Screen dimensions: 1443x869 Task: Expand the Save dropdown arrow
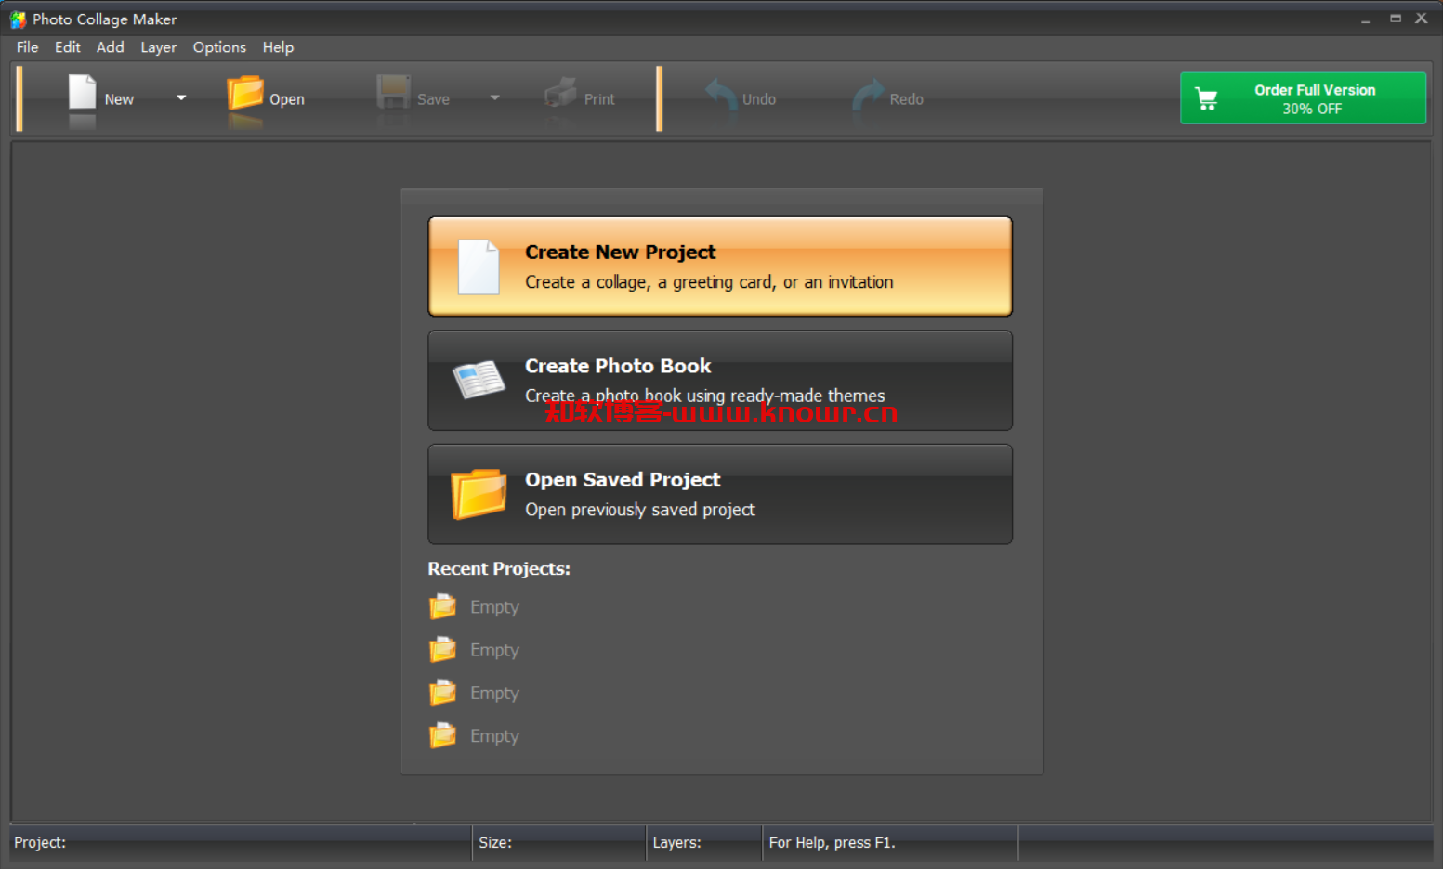coord(495,97)
